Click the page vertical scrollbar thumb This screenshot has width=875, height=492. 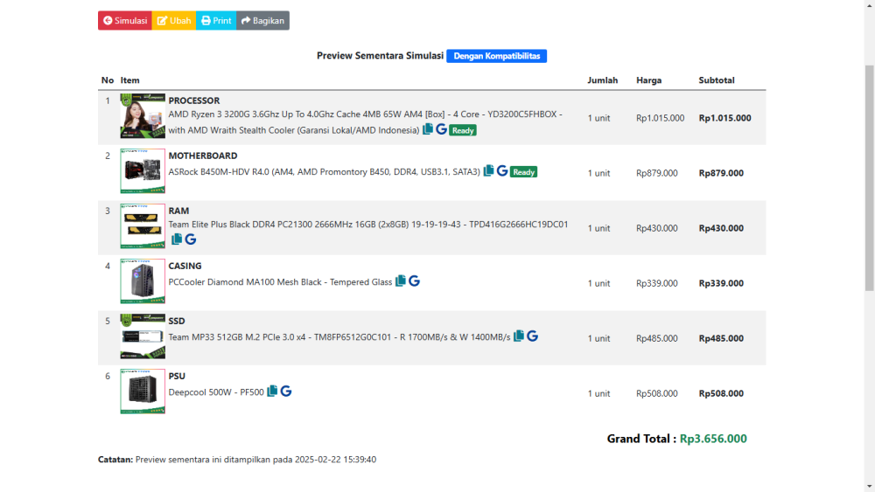click(x=870, y=178)
